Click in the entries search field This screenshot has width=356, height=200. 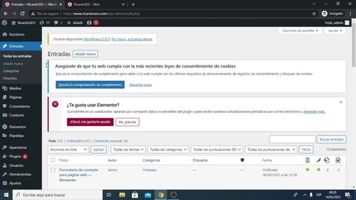click(292, 139)
